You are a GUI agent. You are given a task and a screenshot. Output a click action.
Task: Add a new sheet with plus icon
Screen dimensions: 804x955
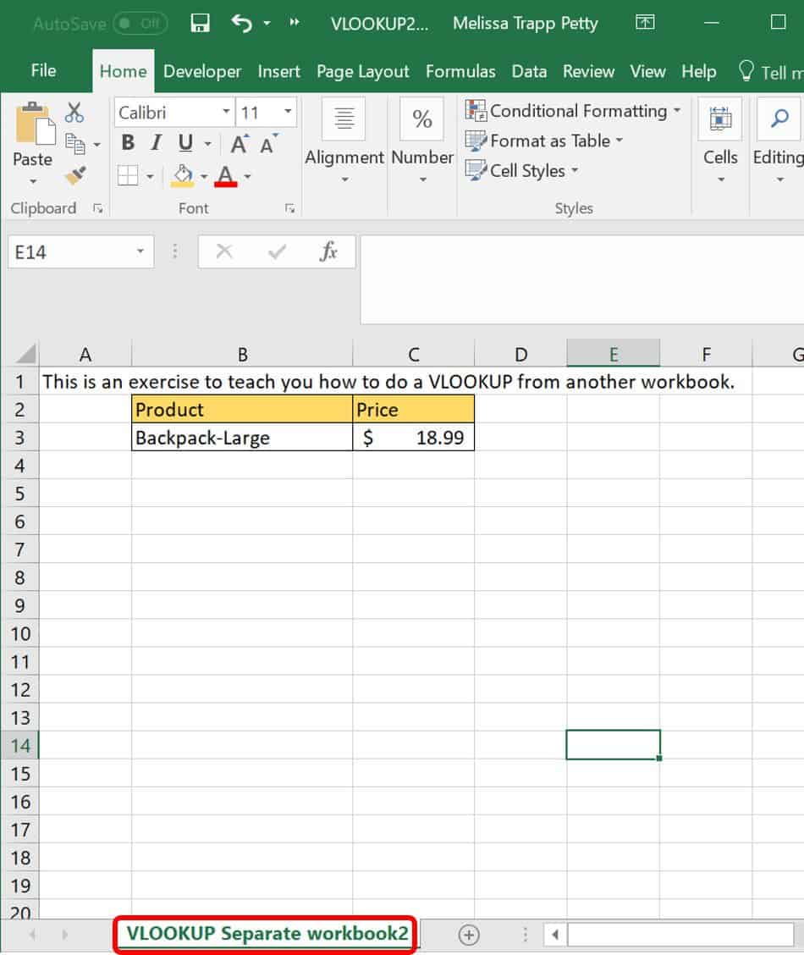(469, 935)
